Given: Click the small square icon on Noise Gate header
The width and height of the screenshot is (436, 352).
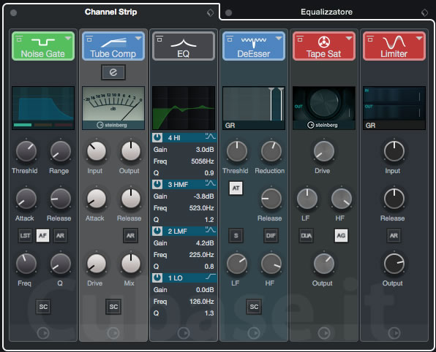Looking at the screenshot, I should [19, 39].
